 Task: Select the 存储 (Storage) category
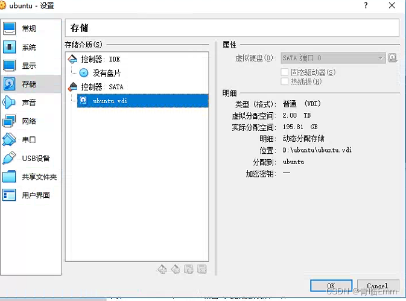31,84
